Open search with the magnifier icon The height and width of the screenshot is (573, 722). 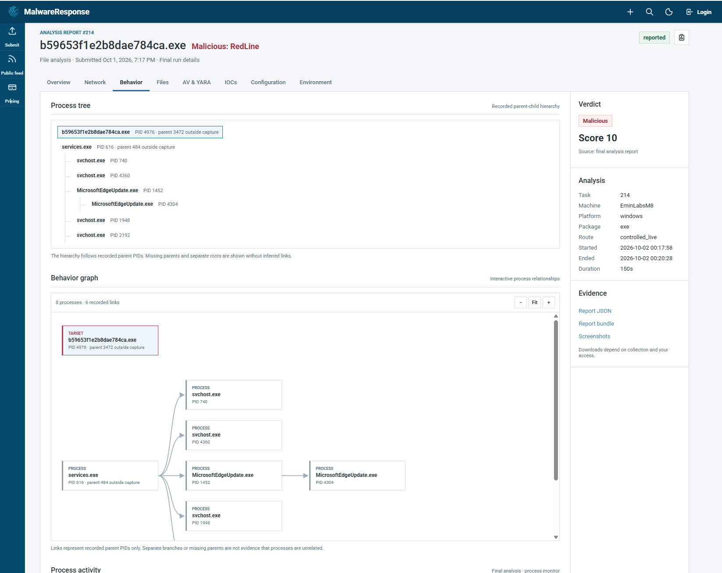coord(650,12)
